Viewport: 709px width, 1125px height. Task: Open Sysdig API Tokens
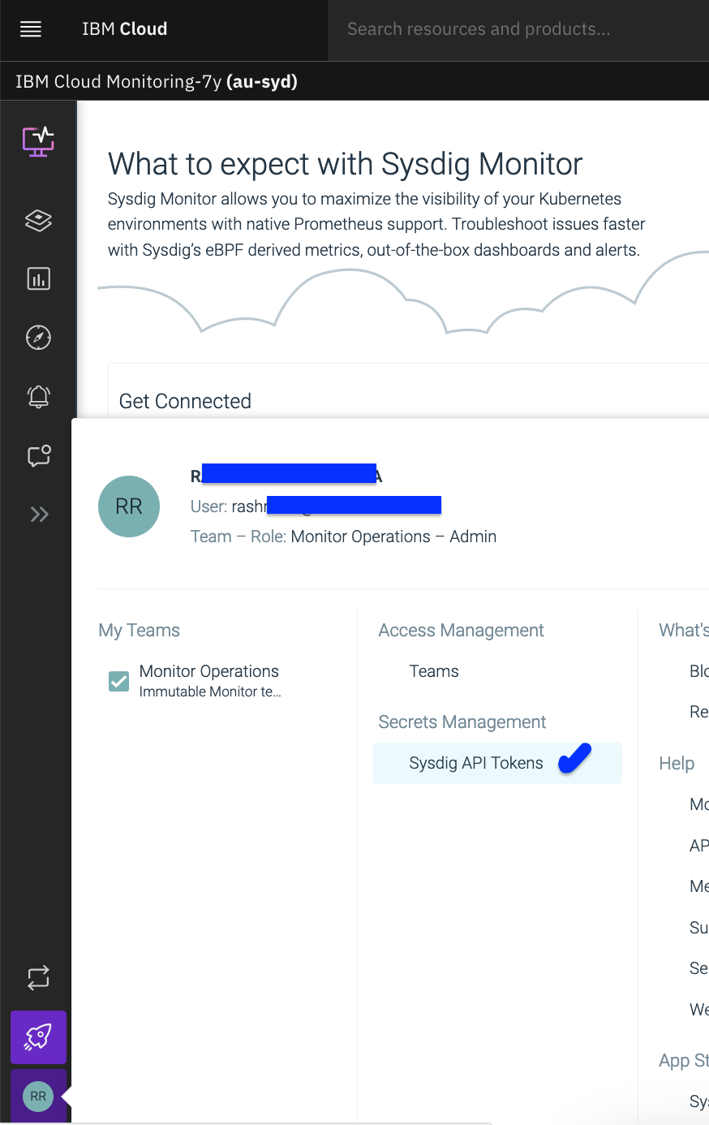click(497, 763)
